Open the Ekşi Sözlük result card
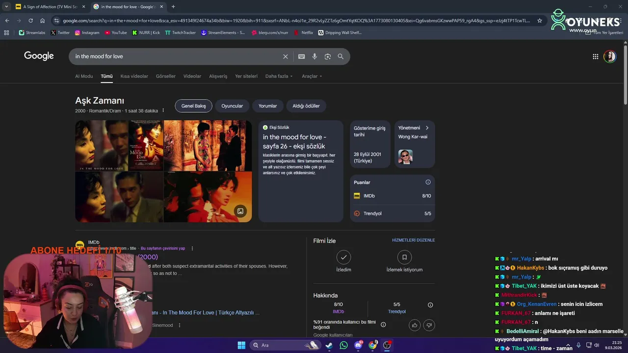The image size is (628, 353). [x=301, y=171]
